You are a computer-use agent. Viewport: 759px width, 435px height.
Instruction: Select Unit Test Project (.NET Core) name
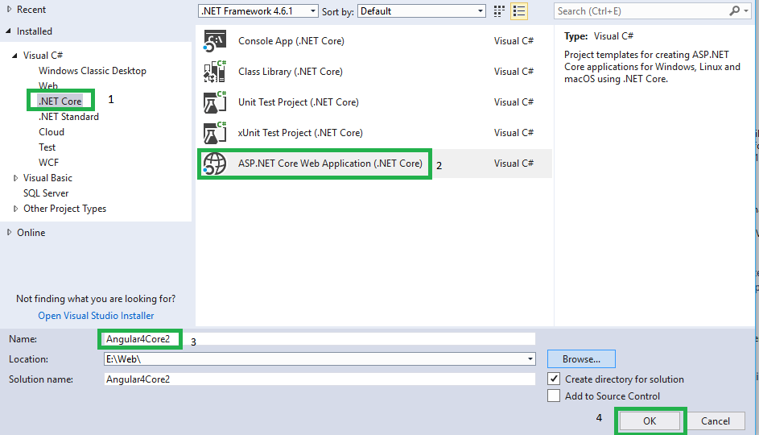click(x=298, y=102)
